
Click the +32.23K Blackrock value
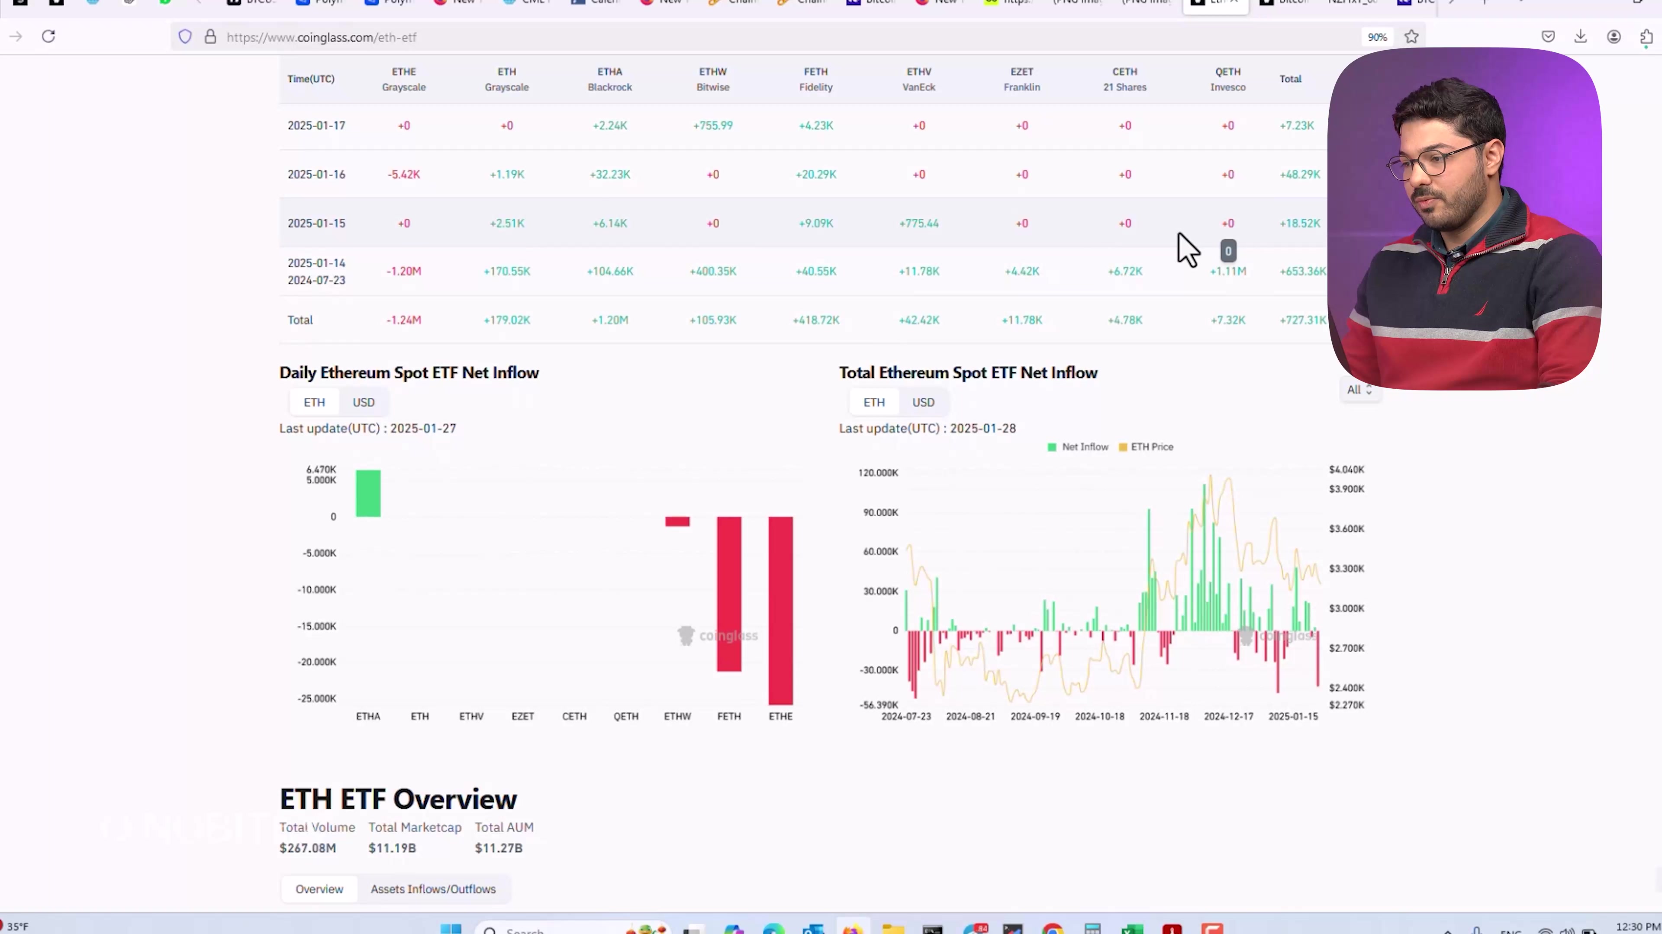pyautogui.click(x=610, y=175)
